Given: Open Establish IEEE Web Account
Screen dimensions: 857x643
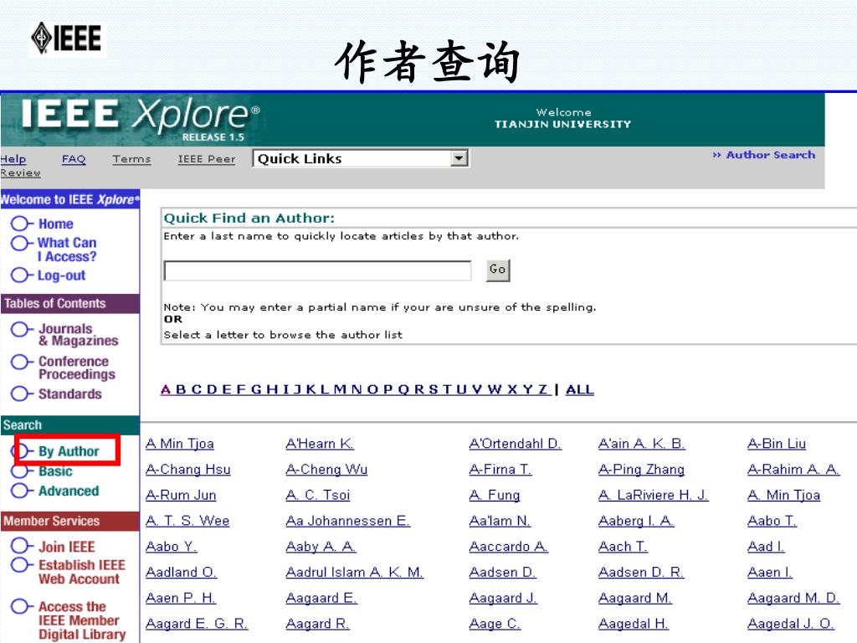Looking at the screenshot, I should (x=82, y=572).
